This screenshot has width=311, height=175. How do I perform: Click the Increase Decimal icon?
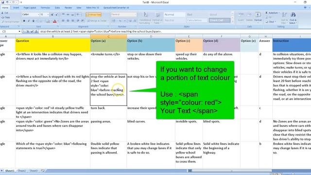130,21
